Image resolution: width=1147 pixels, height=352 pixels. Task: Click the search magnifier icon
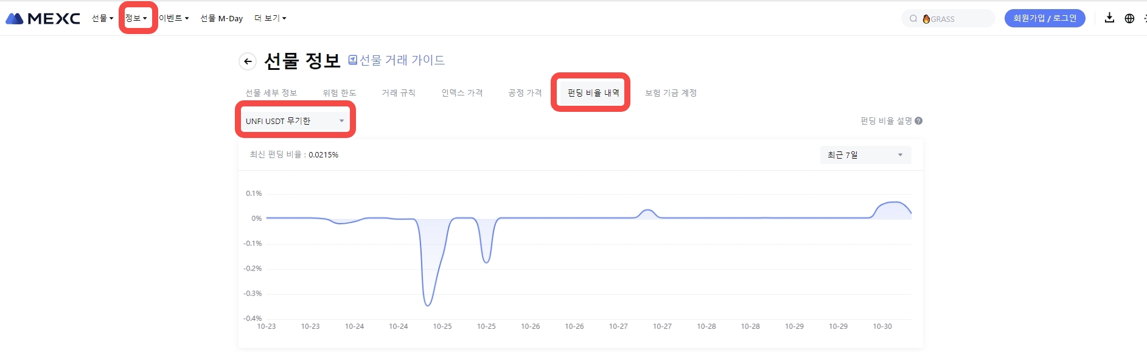(913, 19)
